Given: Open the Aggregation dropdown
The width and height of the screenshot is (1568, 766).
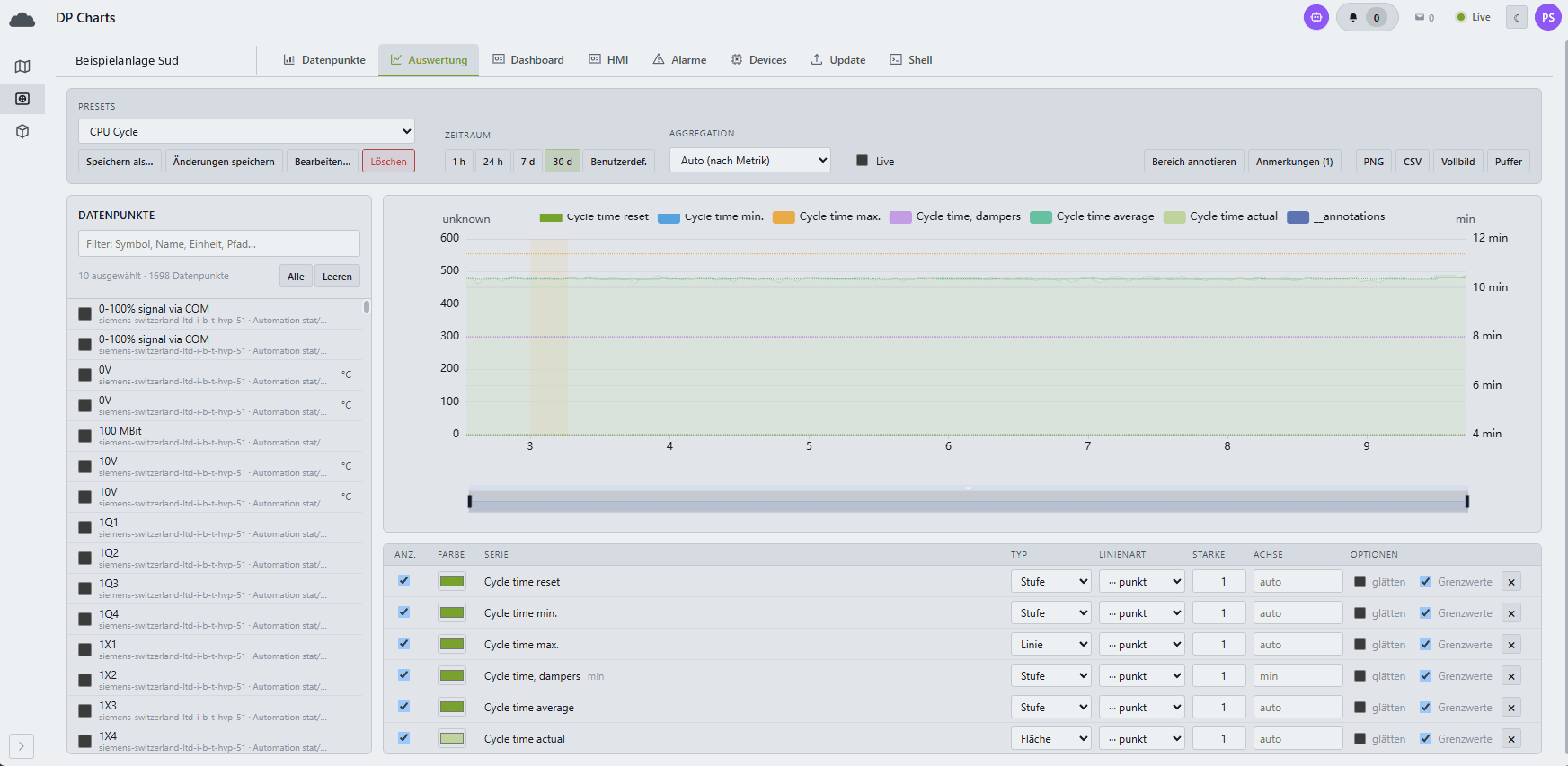Looking at the screenshot, I should click(750, 161).
